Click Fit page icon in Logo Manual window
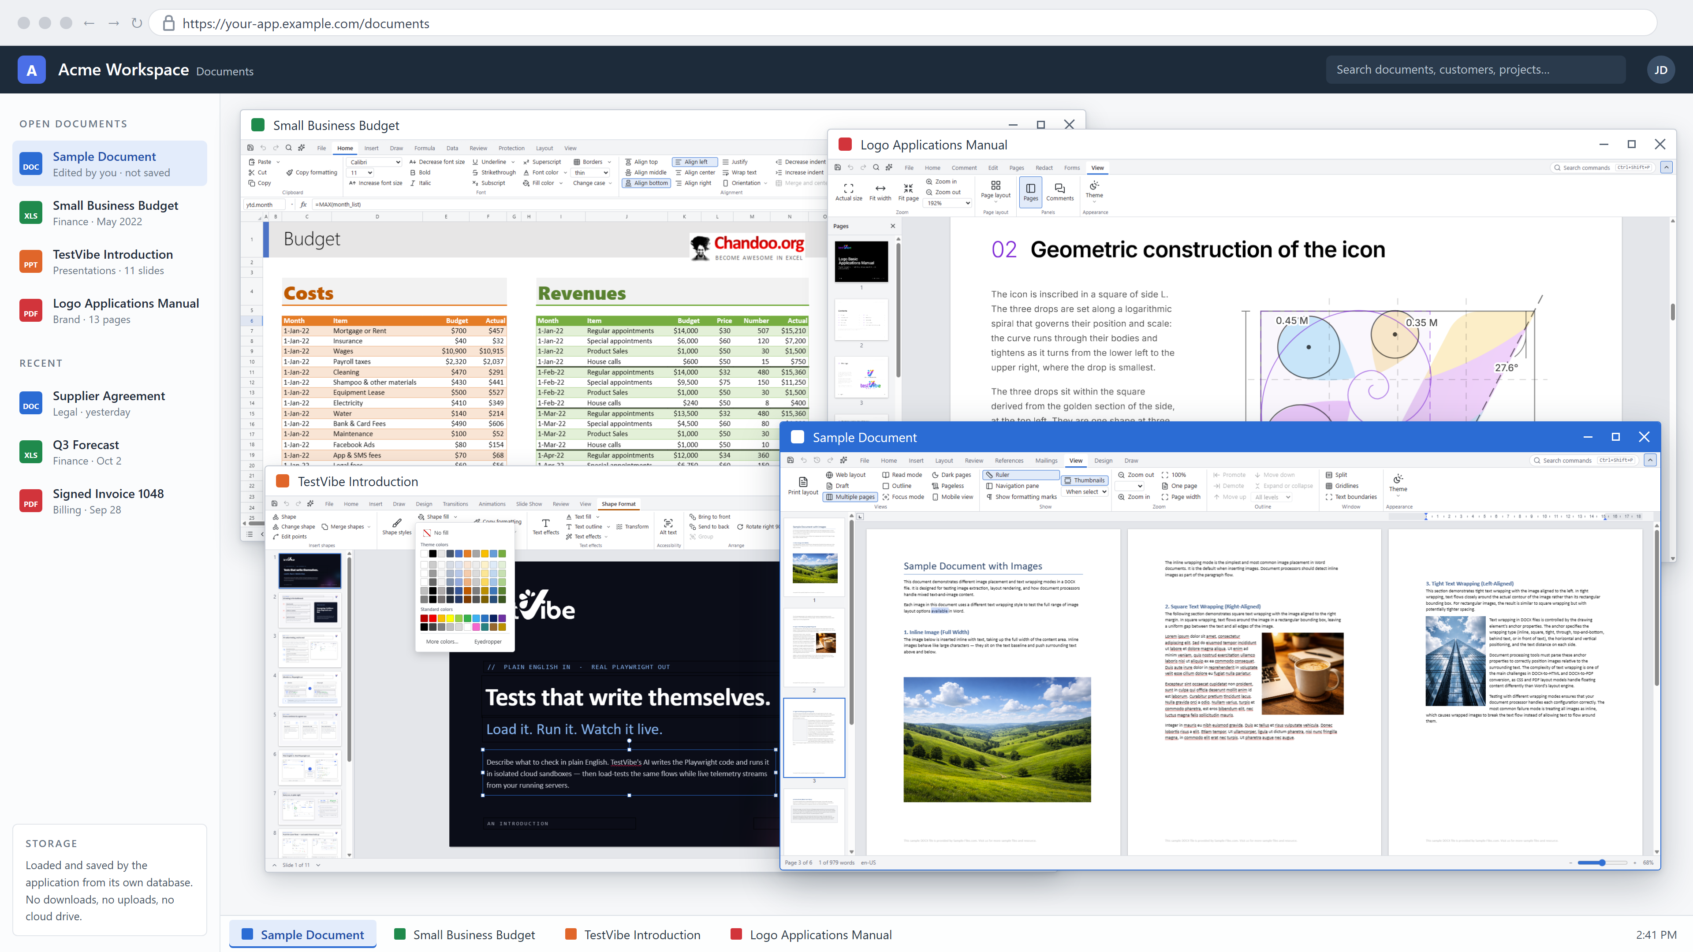The width and height of the screenshot is (1693, 952). (908, 188)
